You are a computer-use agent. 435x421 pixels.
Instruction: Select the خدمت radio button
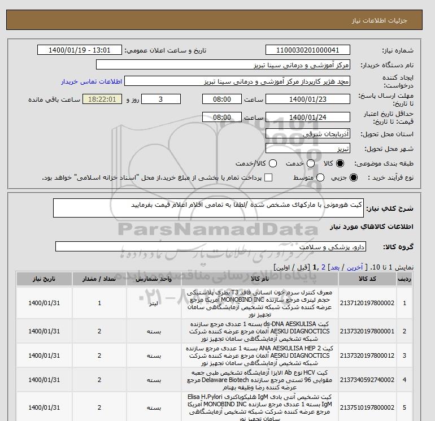click(x=311, y=163)
